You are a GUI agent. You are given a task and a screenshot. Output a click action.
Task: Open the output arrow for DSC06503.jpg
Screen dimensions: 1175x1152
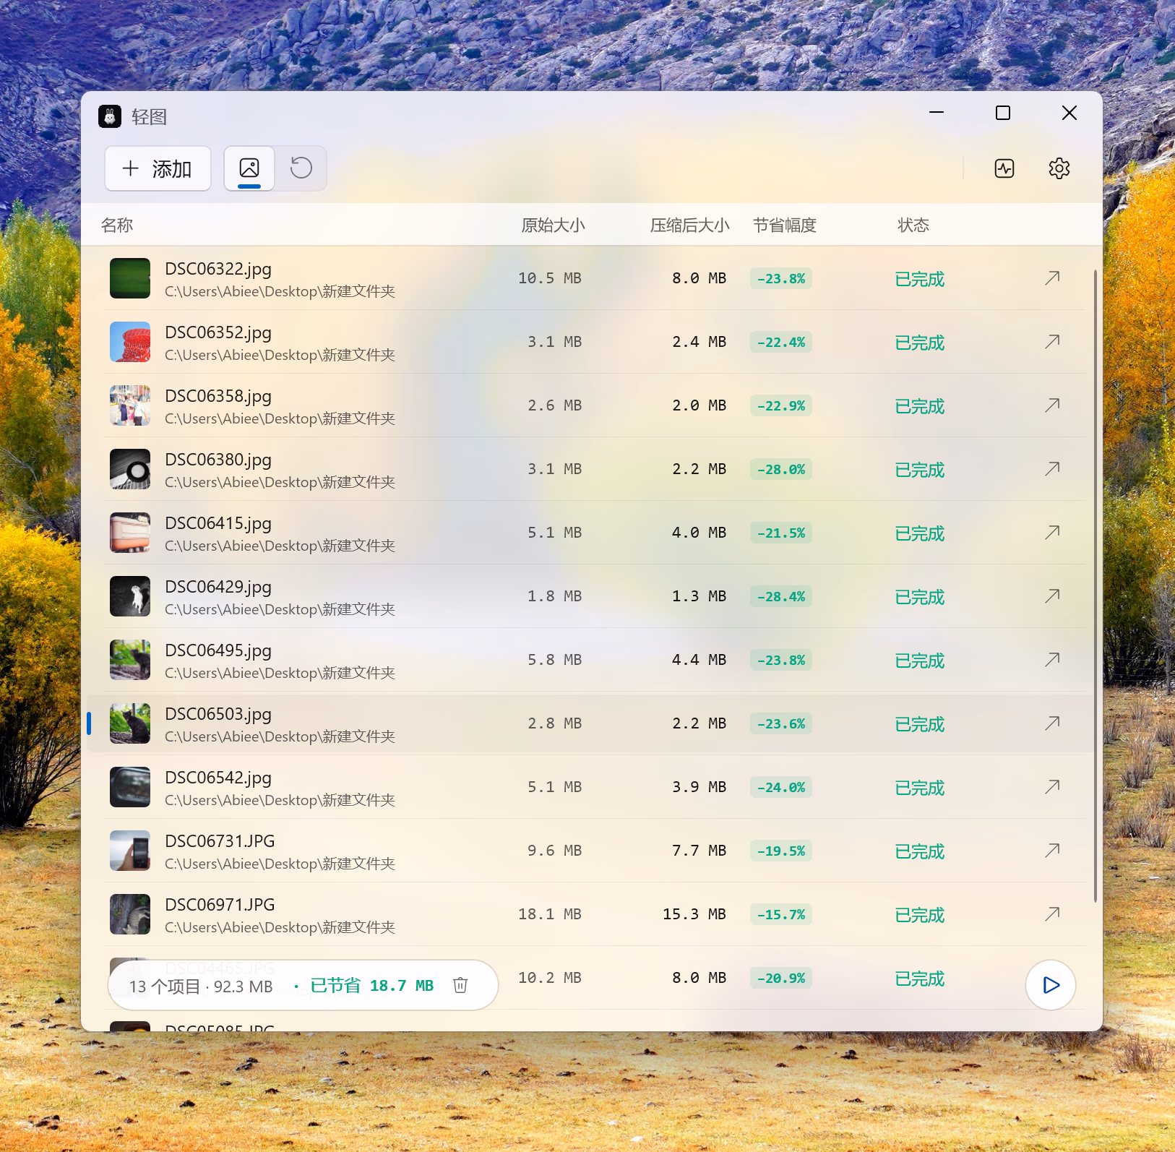tap(1052, 723)
